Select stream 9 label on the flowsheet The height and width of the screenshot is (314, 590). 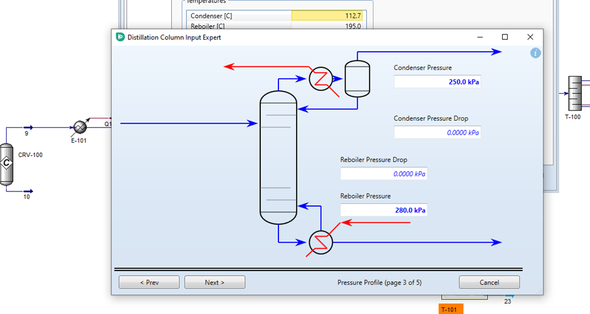click(x=27, y=133)
